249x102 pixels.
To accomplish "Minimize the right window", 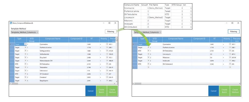I will (x=227, y=23).
